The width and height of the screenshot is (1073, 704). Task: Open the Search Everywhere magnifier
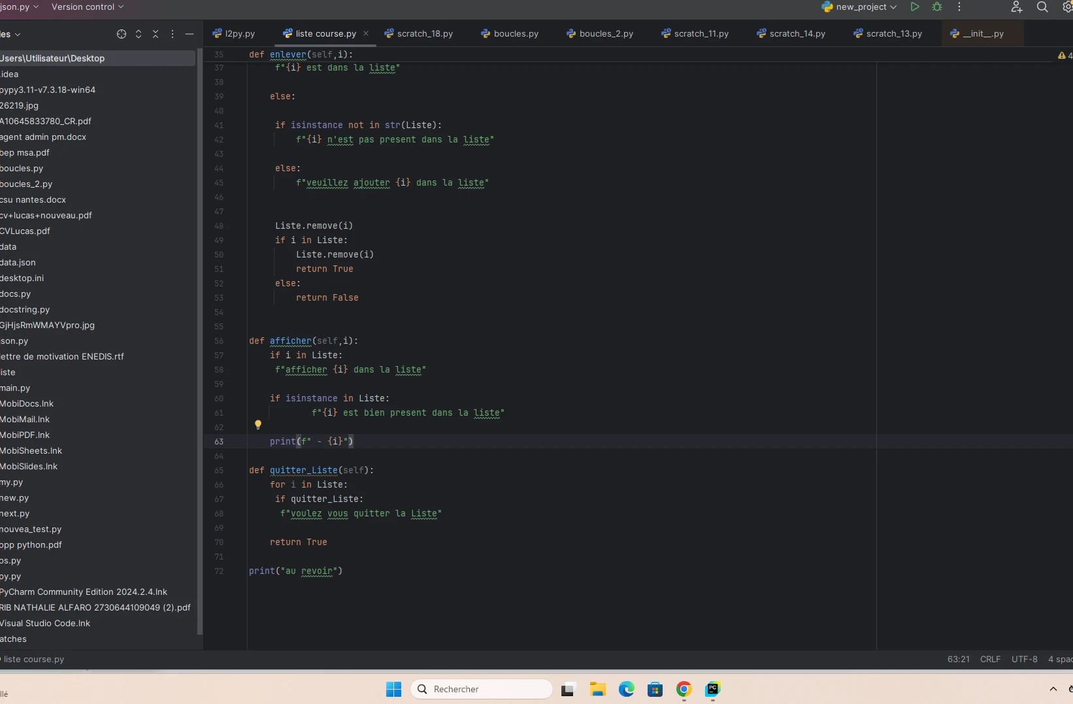[x=1042, y=7]
